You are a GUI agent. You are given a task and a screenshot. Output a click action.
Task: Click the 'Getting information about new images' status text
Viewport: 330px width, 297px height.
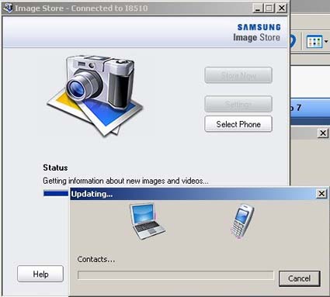126,181
